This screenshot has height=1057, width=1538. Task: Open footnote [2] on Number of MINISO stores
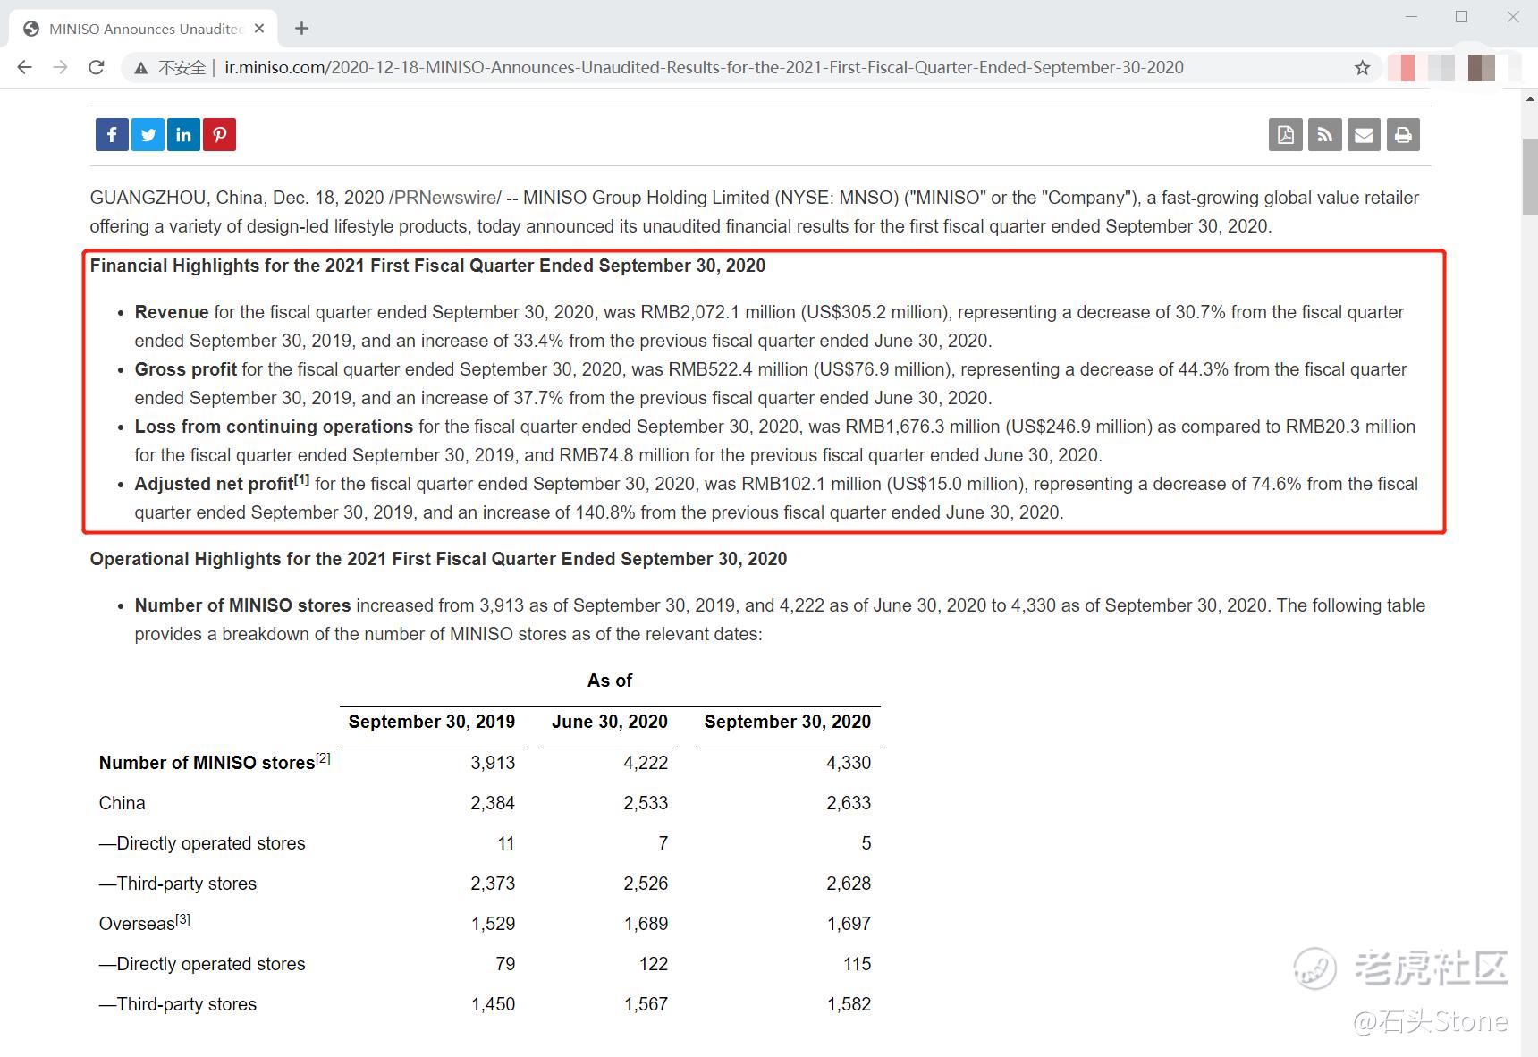click(x=323, y=758)
